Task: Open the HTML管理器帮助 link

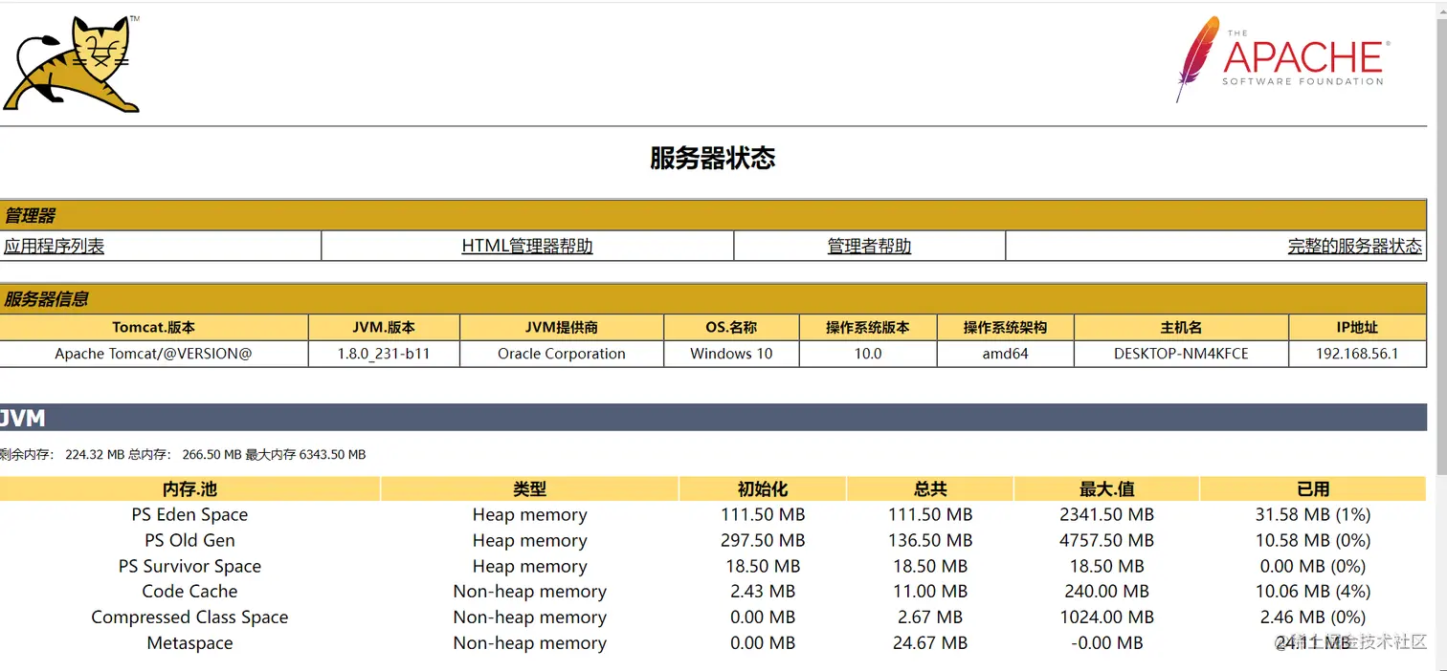Action: coord(527,246)
